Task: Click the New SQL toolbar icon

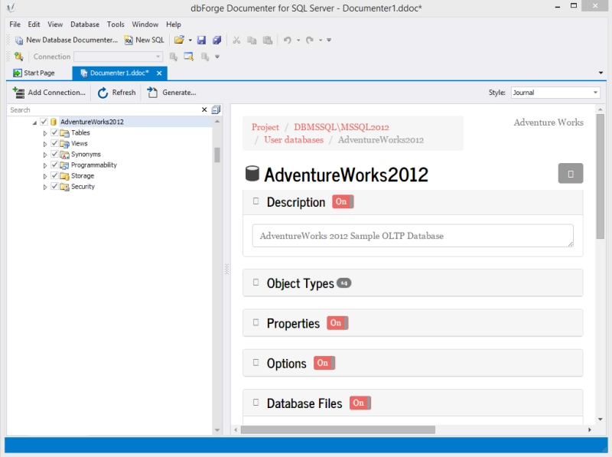Action: click(x=129, y=41)
